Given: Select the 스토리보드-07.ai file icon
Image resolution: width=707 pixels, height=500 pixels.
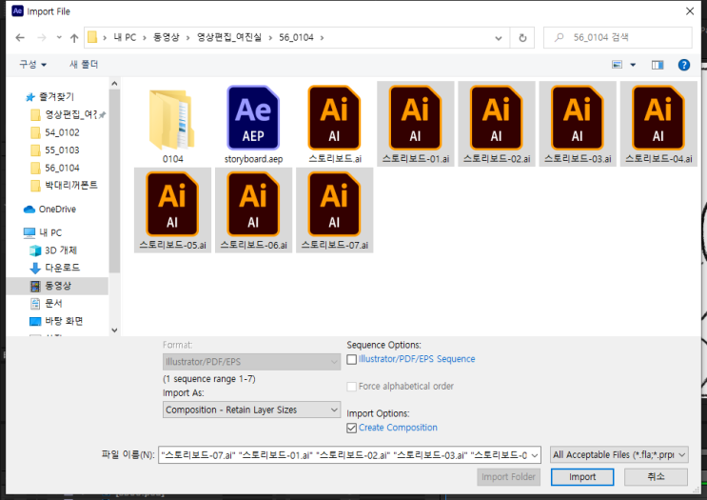Looking at the screenshot, I should 334,205.
